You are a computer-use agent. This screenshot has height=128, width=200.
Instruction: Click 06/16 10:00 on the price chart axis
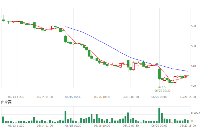tap(102, 97)
